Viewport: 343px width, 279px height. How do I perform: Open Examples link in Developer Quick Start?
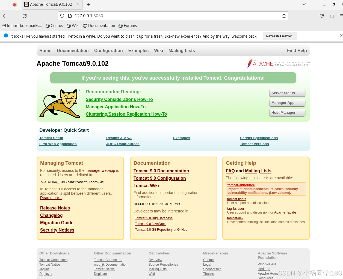tap(182, 138)
